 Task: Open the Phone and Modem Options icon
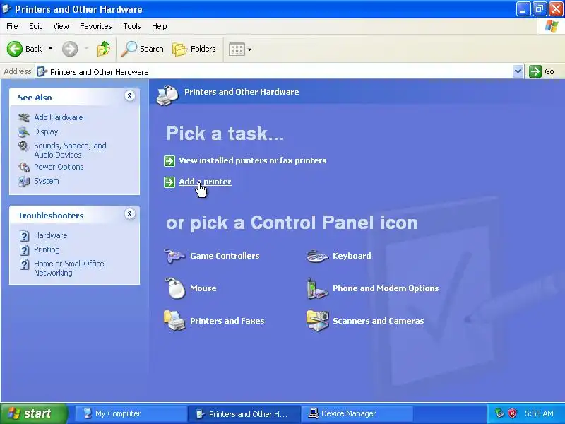coord(317,288)
